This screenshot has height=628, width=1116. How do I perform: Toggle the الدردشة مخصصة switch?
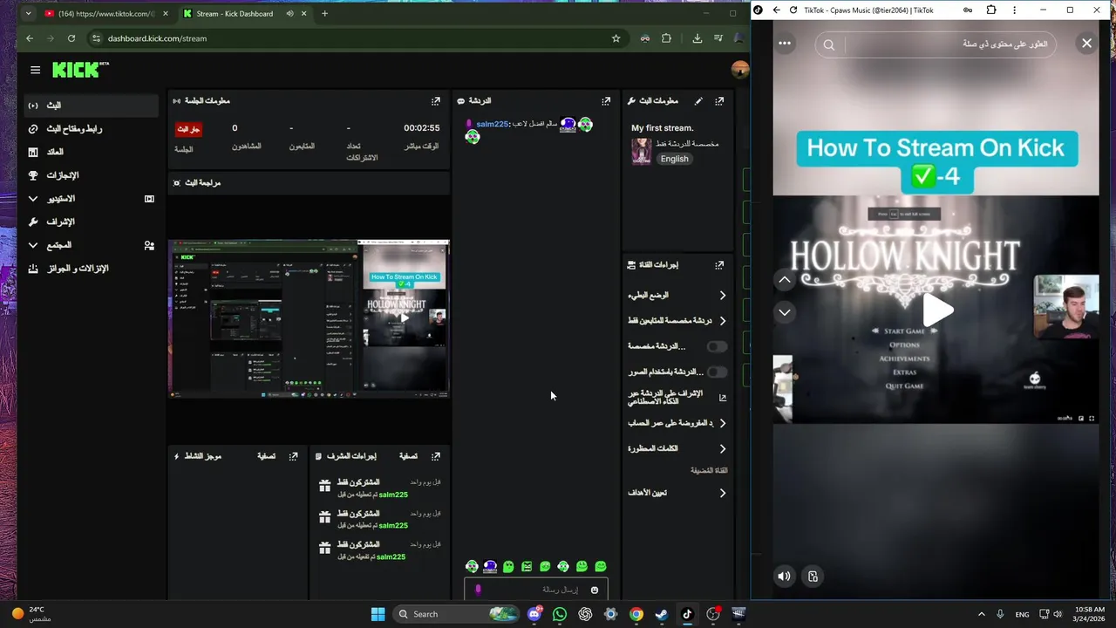click(x=717, y=346)
